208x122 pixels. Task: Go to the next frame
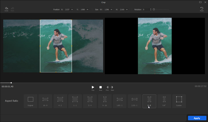[x=112, y=87]
